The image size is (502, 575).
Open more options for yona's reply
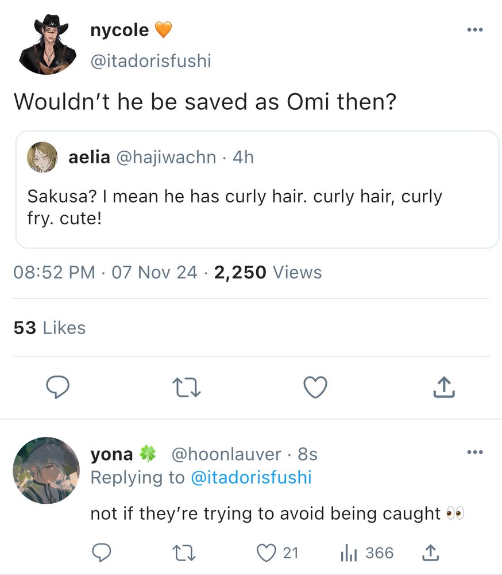[474, 453]
